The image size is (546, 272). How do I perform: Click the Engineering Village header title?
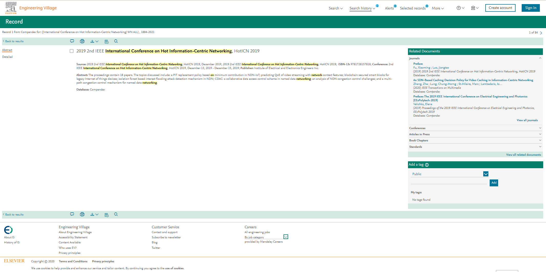point(38,8)
